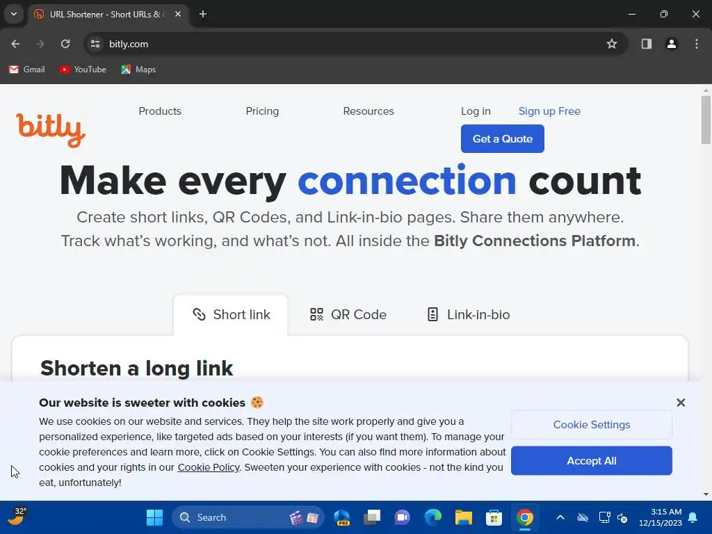Switch to the Link-in-bio tab
This screenshot has width=712, height=534.
tap(468, 315)
